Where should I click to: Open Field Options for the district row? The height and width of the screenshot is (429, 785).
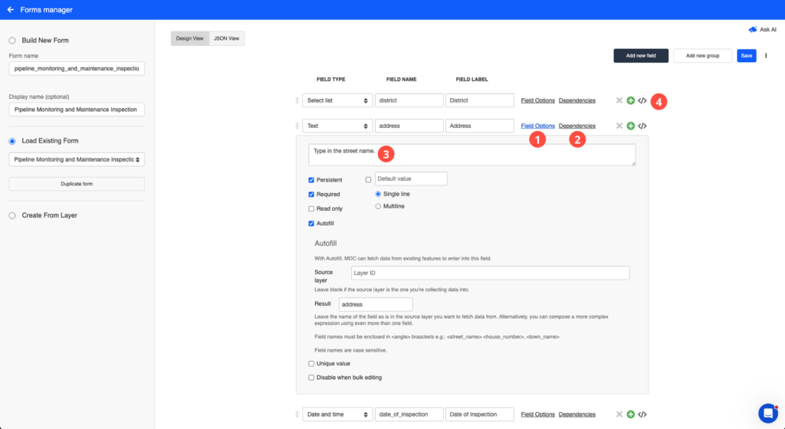(x=537, y=100)
